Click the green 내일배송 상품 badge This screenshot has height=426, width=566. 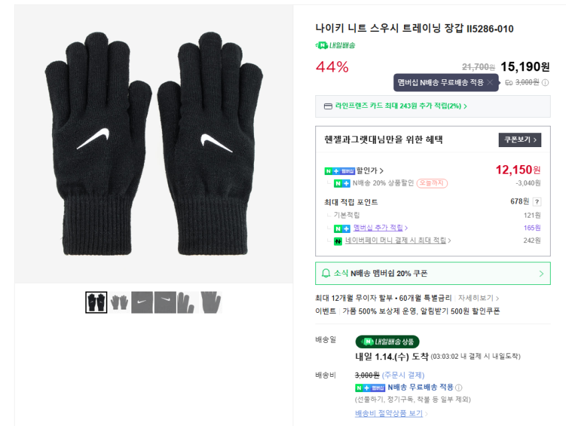point(387,341)
